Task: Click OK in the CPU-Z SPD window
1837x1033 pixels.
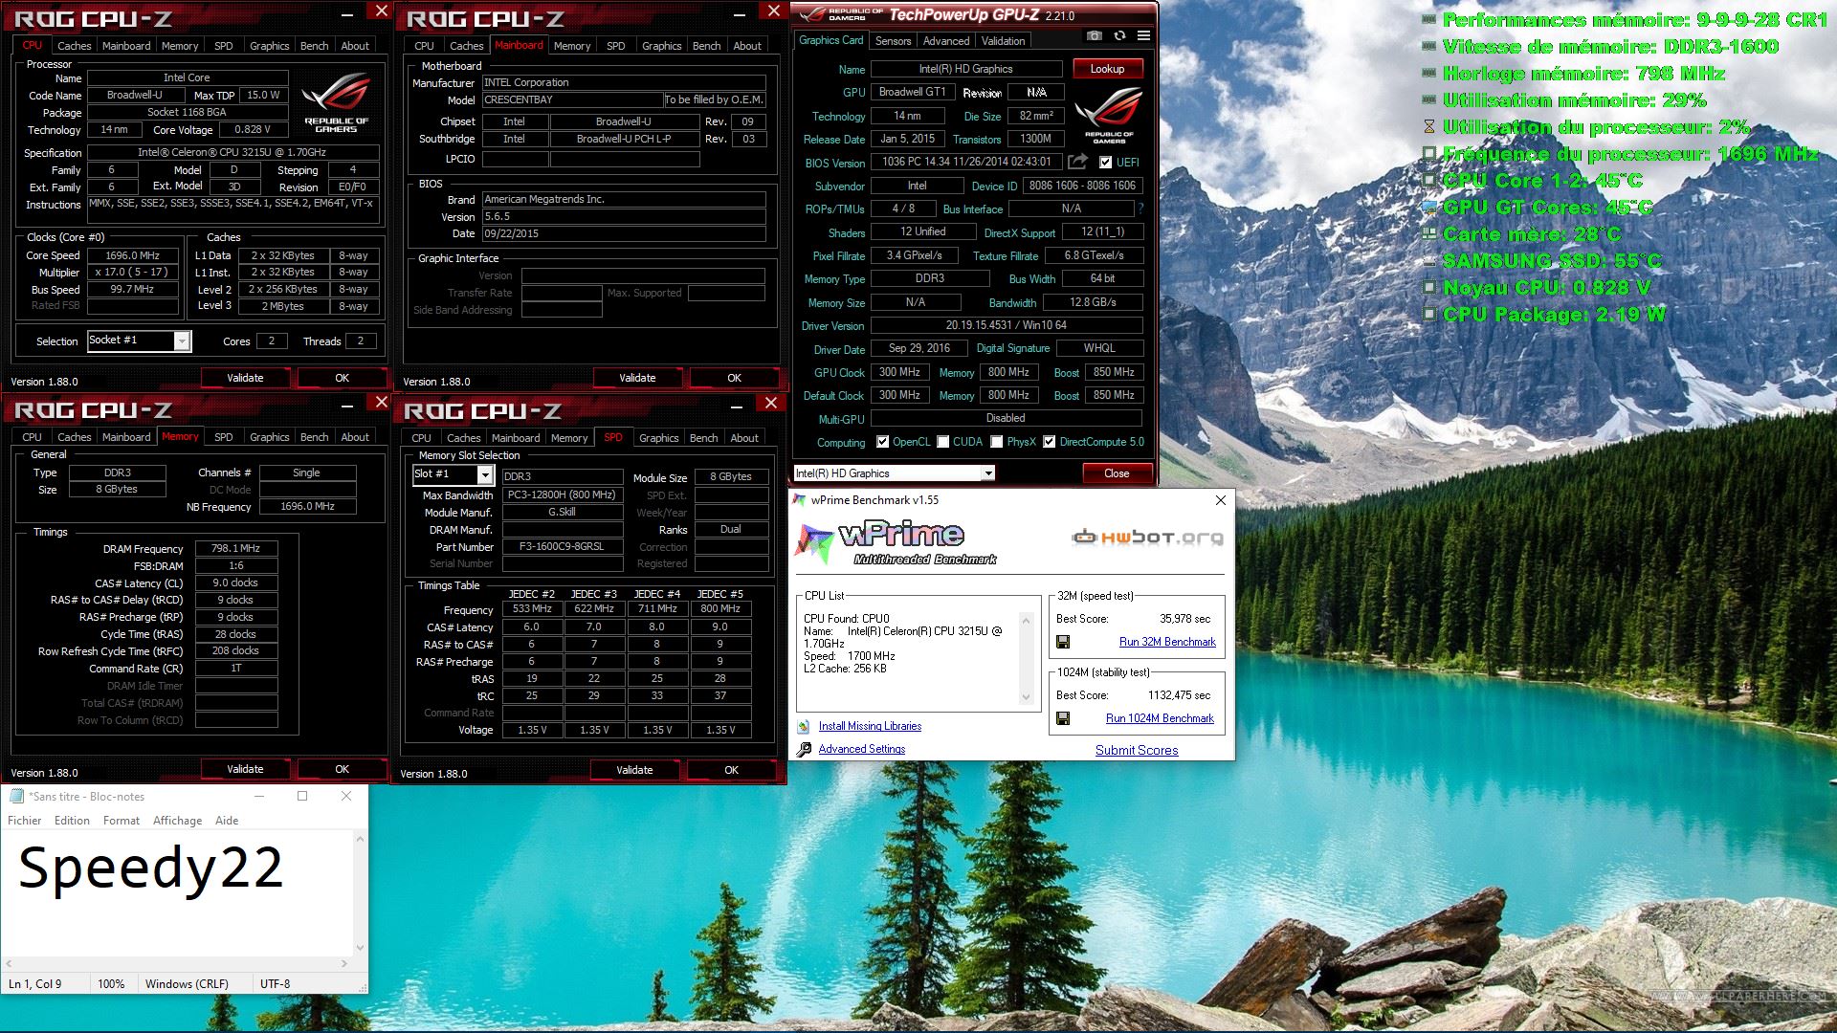Action: (731, 770)
